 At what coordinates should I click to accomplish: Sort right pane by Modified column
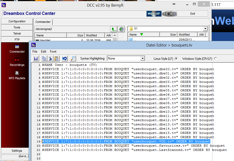pos(187,35)
